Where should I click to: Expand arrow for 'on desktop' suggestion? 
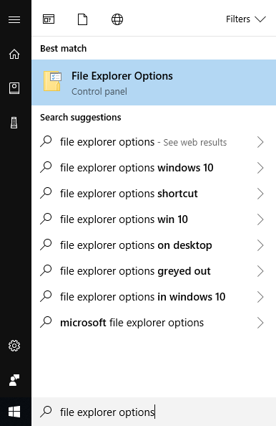pos(260,245)
